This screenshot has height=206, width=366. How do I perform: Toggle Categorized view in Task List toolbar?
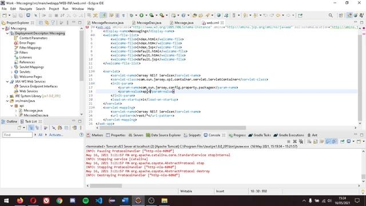click(x=31, y=128)
